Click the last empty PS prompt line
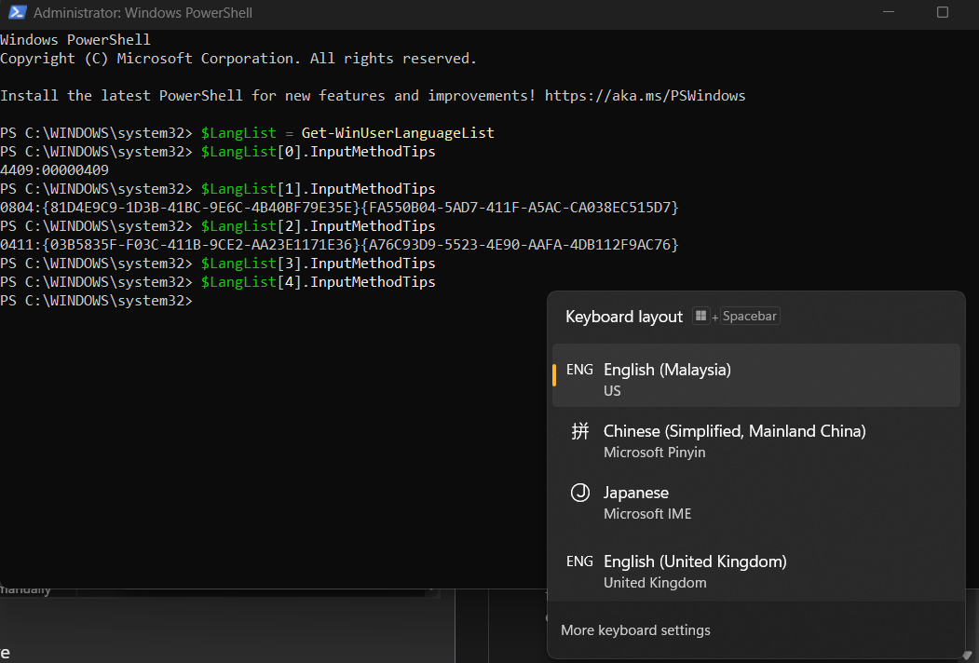This screenshot has width=979, height=663. (x=96, y=301)
